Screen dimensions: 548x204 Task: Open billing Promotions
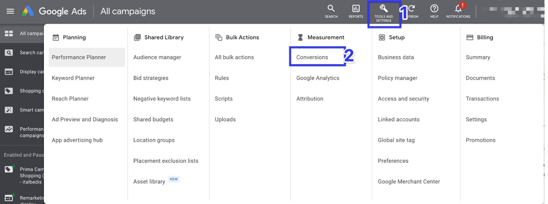(x=481, y=140)
